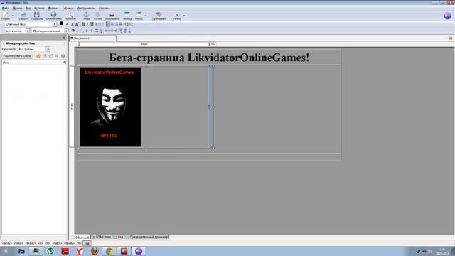Open the Инструменты menu

(x=86, y=8)
